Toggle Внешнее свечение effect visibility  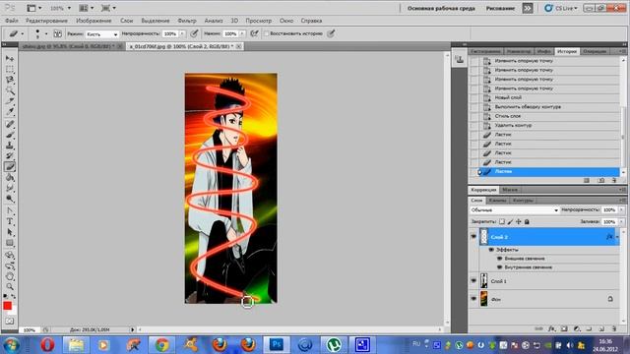(500, 259)
